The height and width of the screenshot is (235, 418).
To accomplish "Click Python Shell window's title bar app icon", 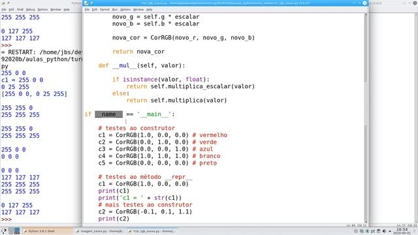I will pos(3,3).
